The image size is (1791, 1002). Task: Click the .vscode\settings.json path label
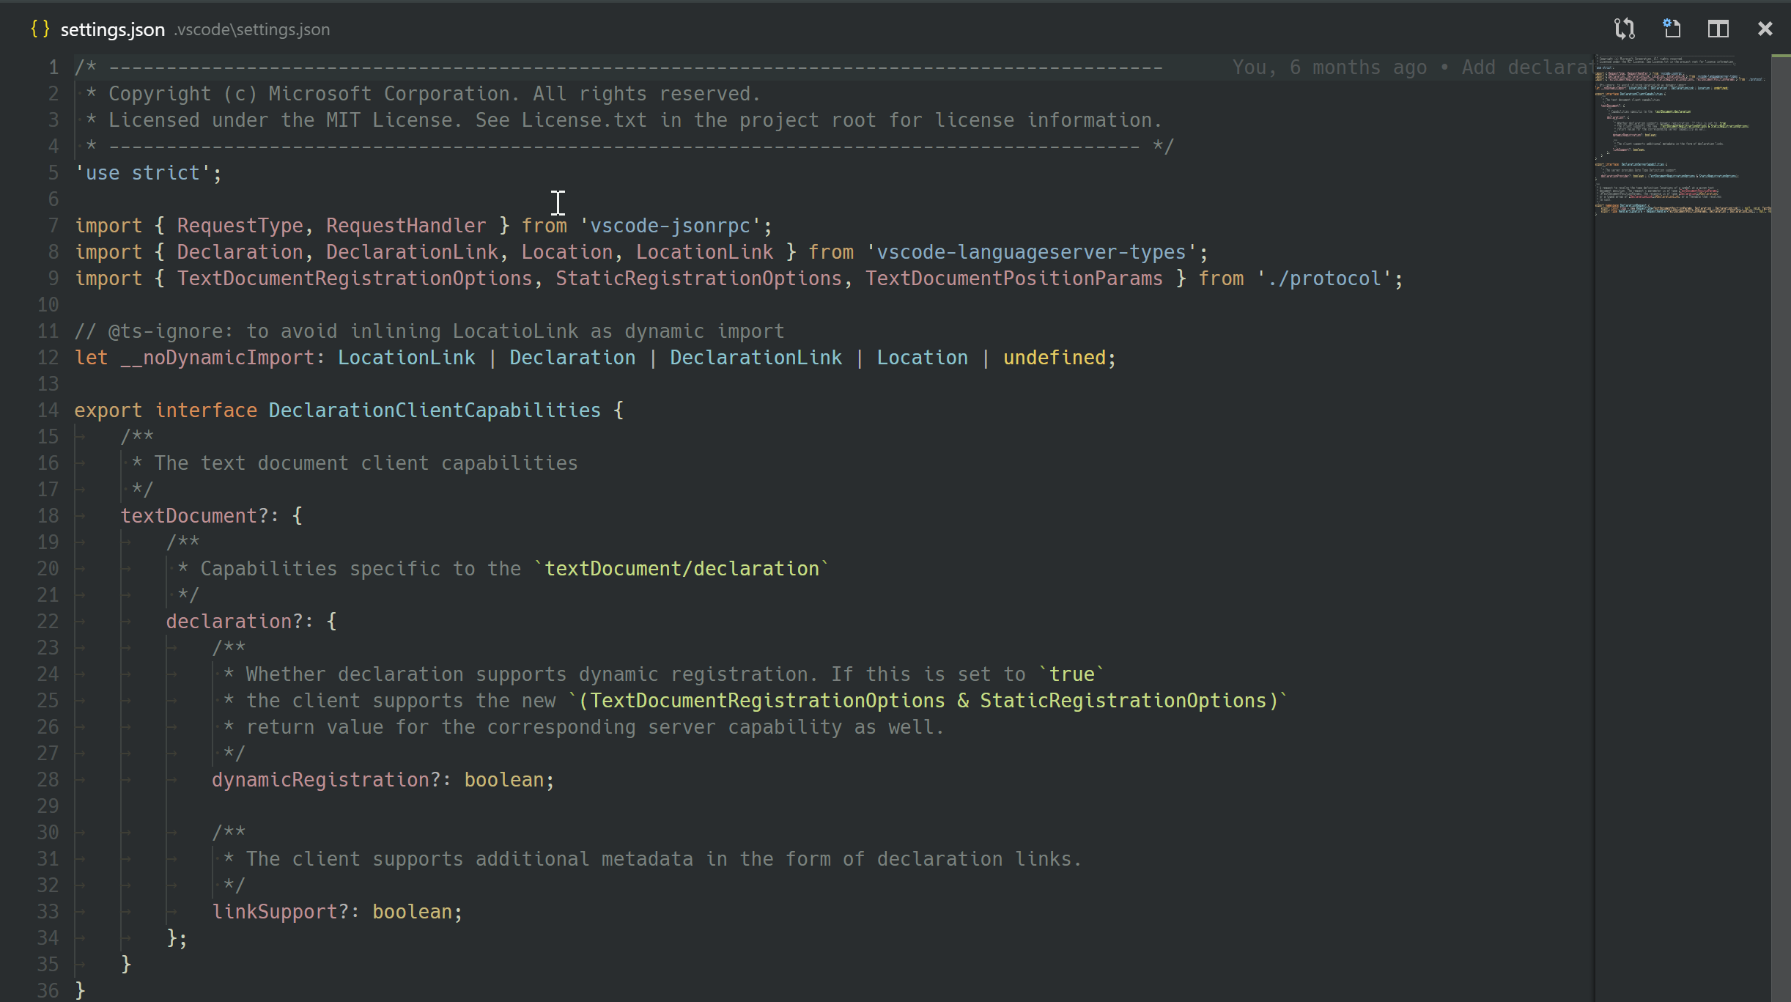[251, 30]
